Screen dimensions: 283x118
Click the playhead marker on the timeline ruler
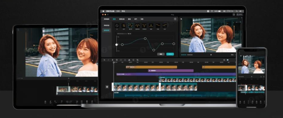click(x=114, y=62)
